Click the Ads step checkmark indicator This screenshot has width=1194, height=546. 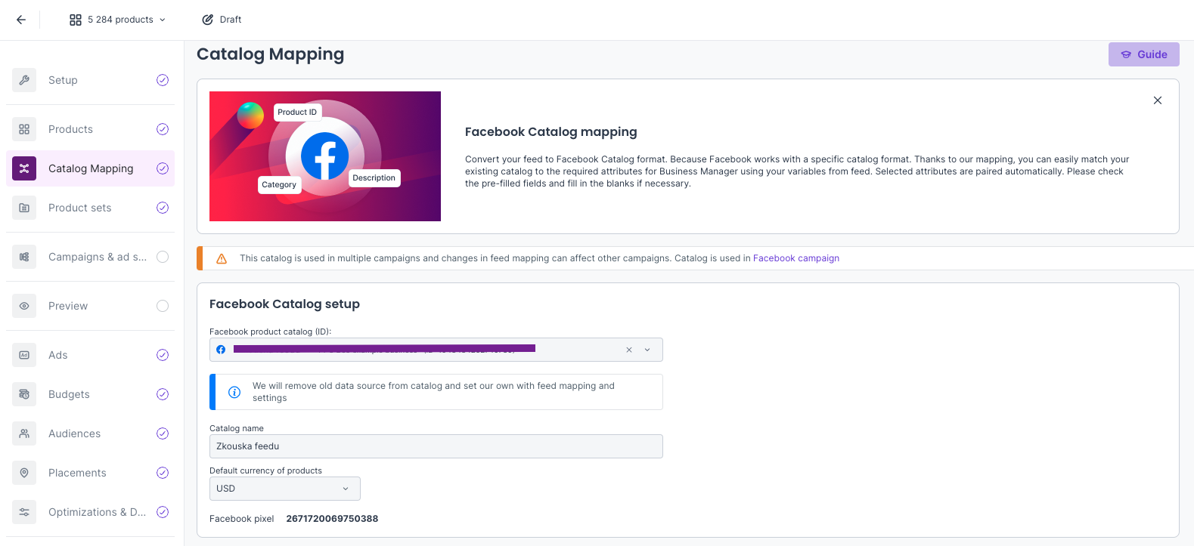(163, 355)
